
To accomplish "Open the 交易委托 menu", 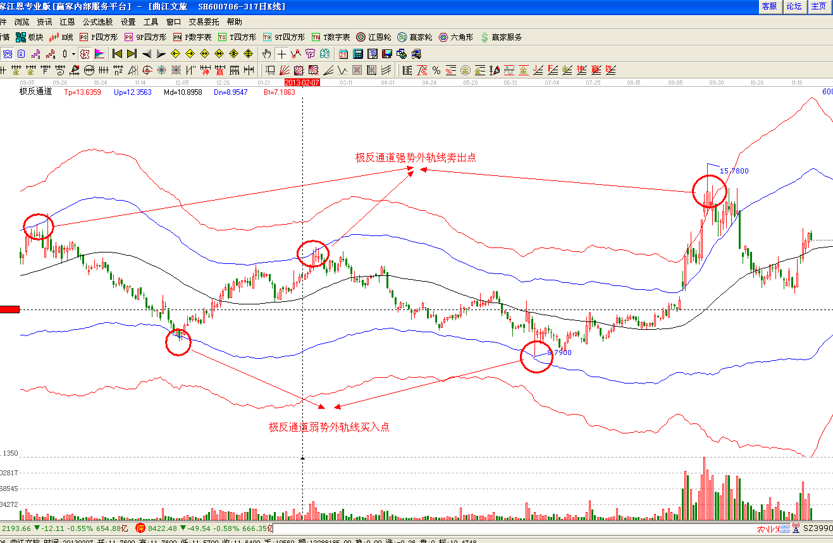I will click(204, 22).
